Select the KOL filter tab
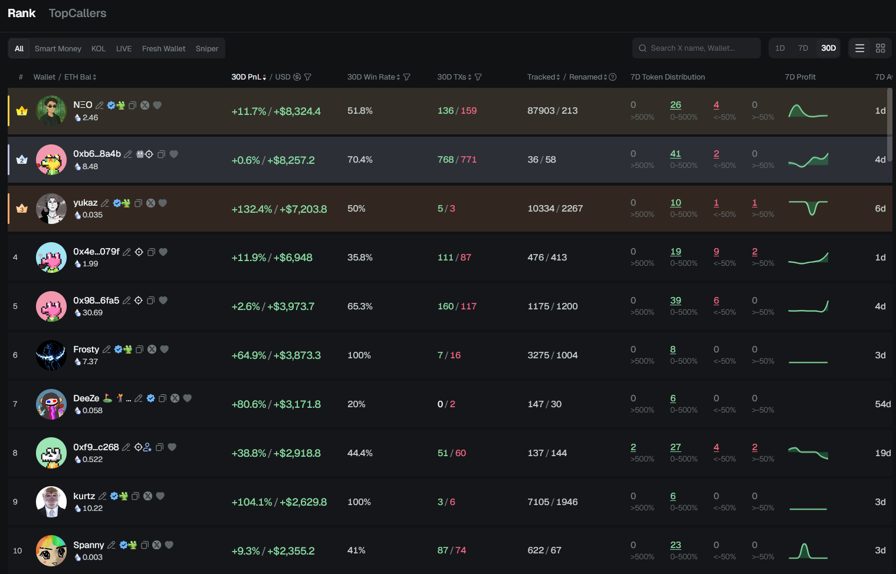The height and width of the screenshot is (574, 896). pos(99,48)
